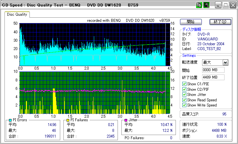Close the Disc Quality Test window

point(233,5)
